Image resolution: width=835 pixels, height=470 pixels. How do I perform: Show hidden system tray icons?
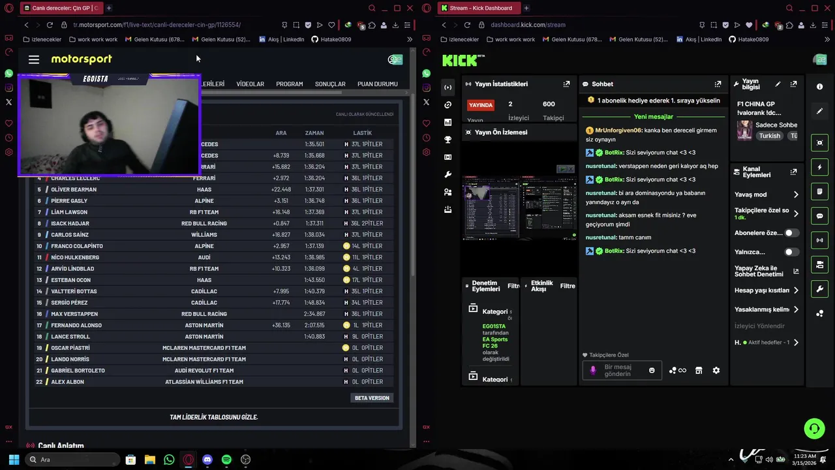tap(731, 460)
